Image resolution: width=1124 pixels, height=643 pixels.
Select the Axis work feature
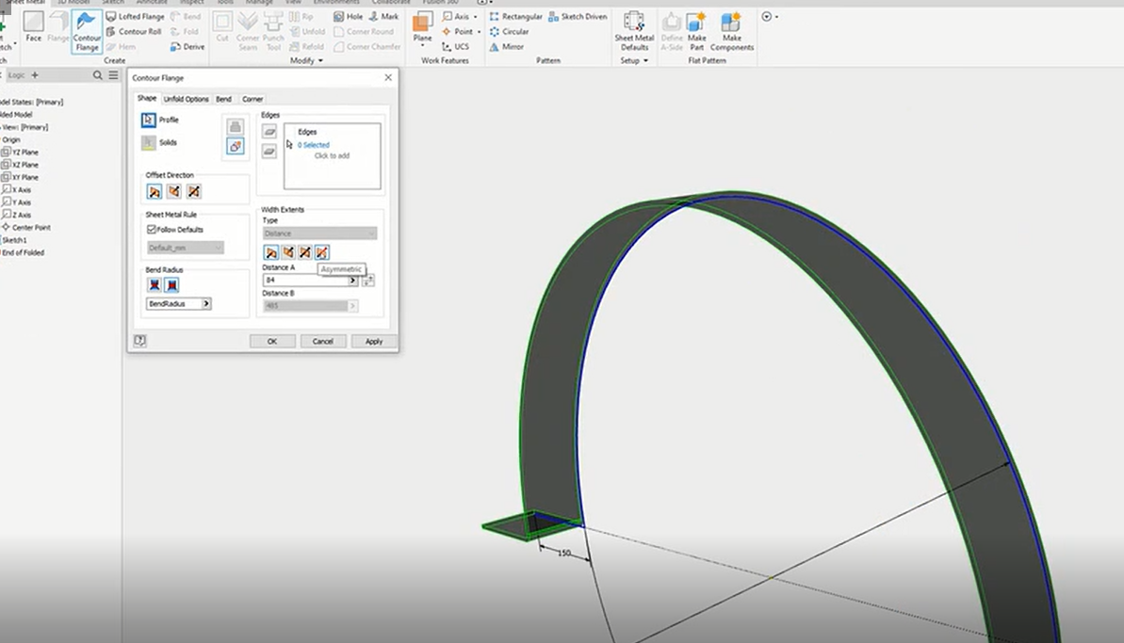(x=456, y=16)
